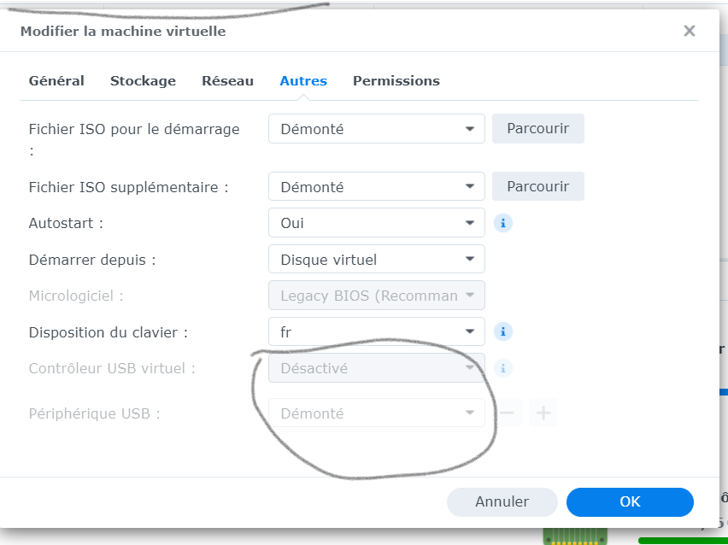Click Parcourir for the additional ISO file
This screenshot has width=728, height=545.
[537, 186]
